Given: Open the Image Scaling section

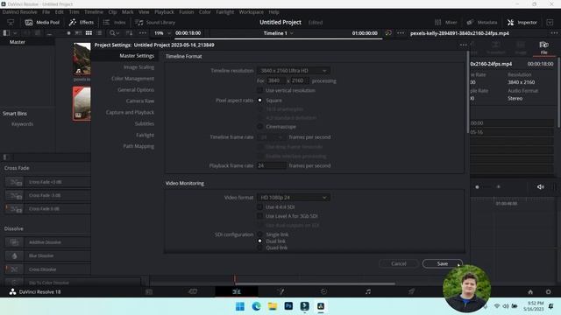Looking at the screenshot, I should click(138, 67).
